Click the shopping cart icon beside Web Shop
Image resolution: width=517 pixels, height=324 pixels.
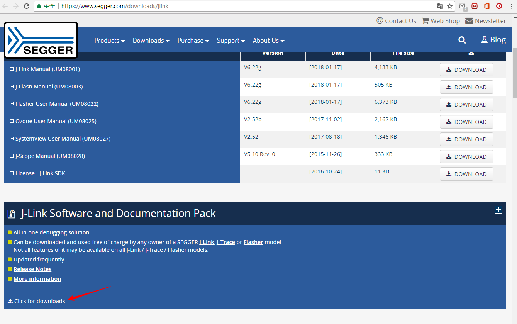[x=425, y=21]
